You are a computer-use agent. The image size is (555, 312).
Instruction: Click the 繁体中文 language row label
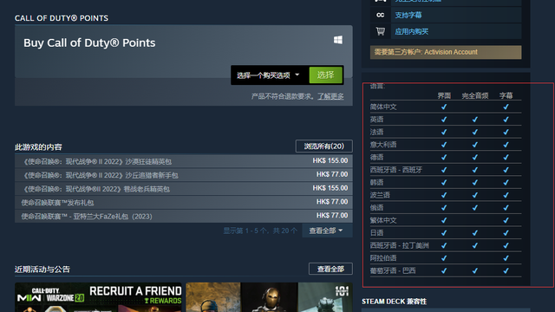[383, 220]
